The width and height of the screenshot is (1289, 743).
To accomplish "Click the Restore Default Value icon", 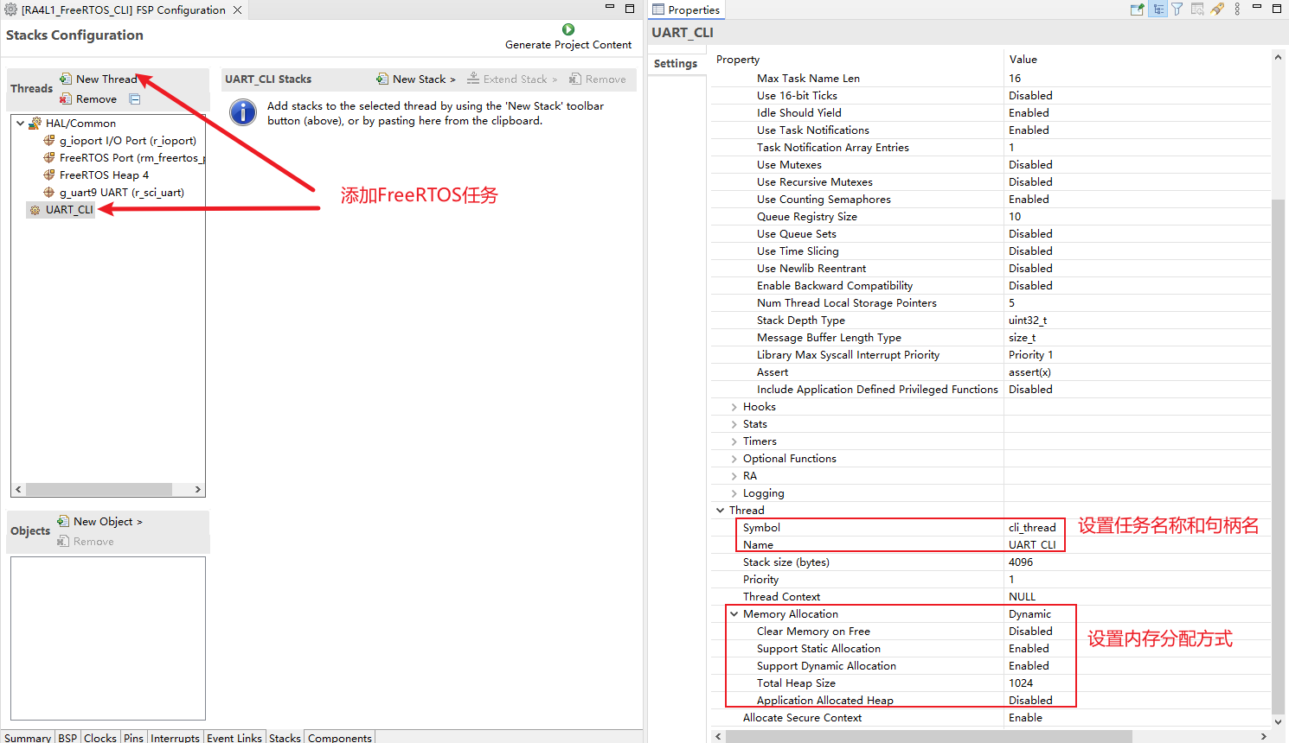I will 1197,10.
